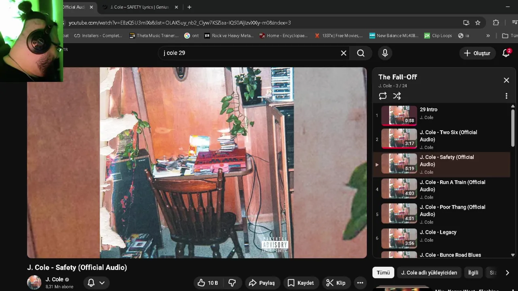Open the ia bookmark

click(464, 36)
